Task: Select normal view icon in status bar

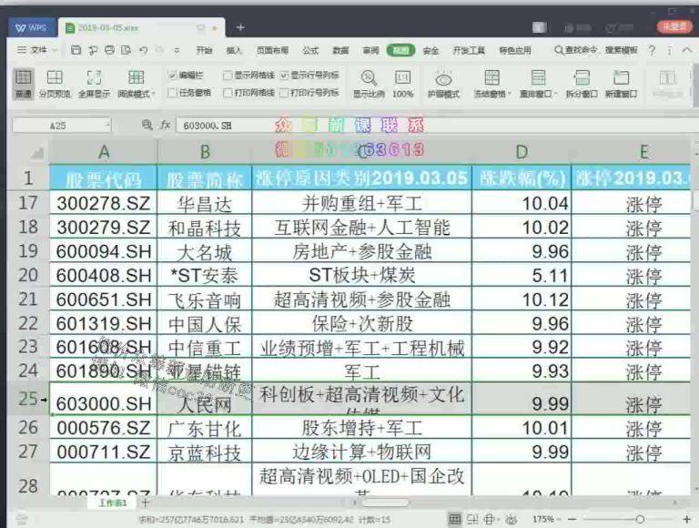Action: coord(454,519)
